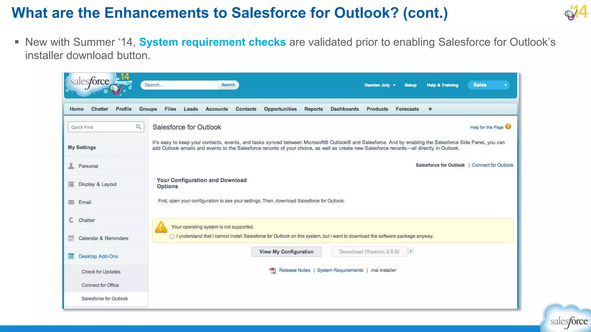
Task: Click Help for this Page link
Action: (x=487, y=127)
